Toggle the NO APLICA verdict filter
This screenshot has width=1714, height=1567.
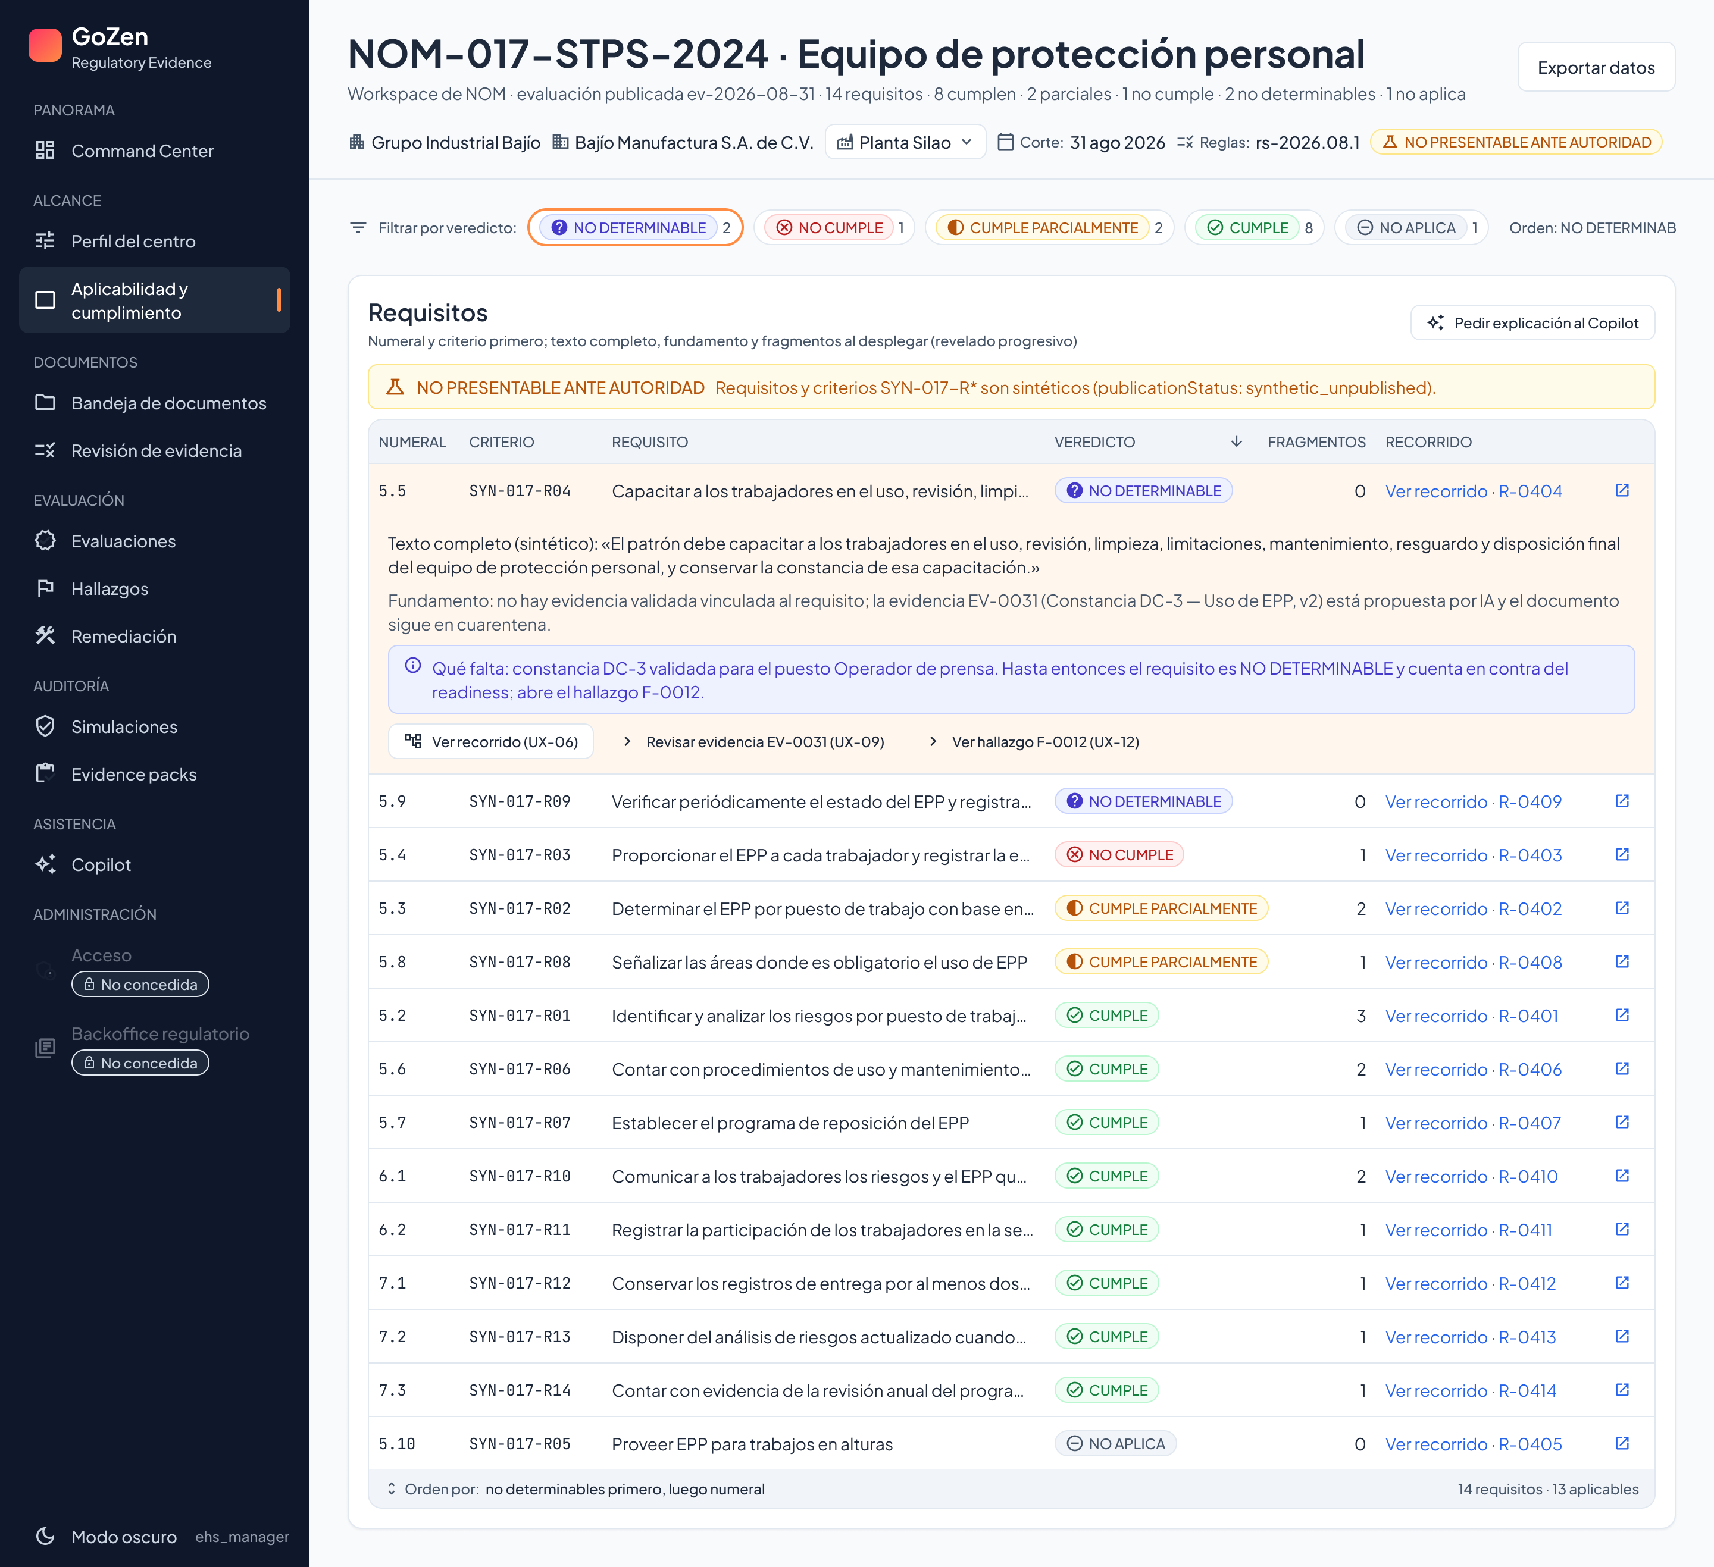pos(1411,228)
